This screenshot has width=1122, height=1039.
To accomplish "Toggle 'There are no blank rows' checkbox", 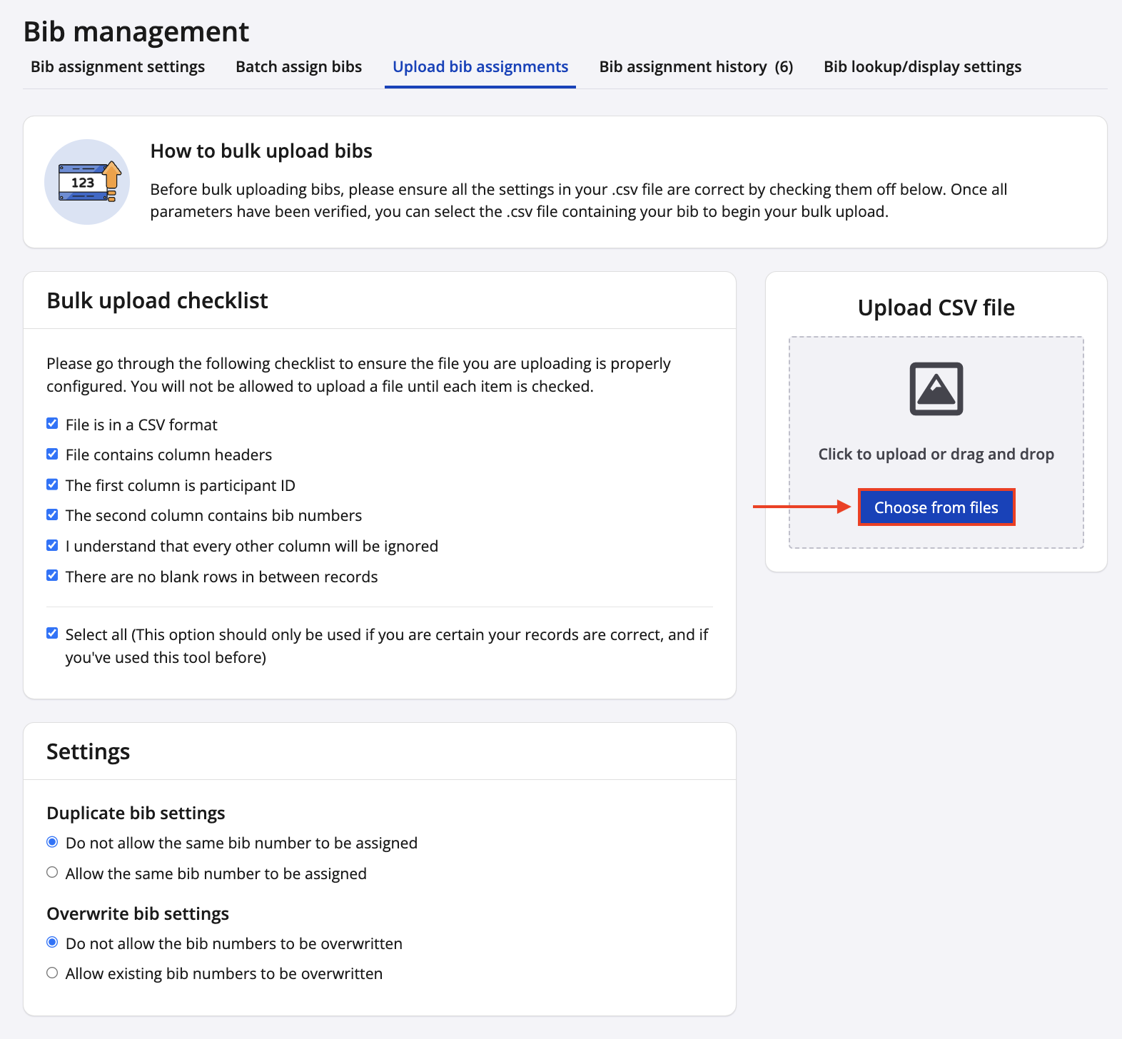I will (x=52, y=576).
